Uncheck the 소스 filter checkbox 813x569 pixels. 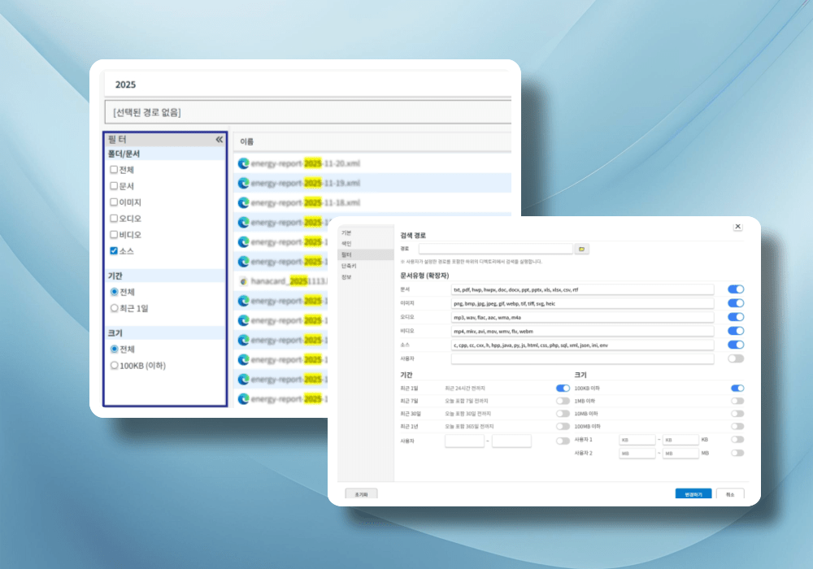(x=114, y=251)
